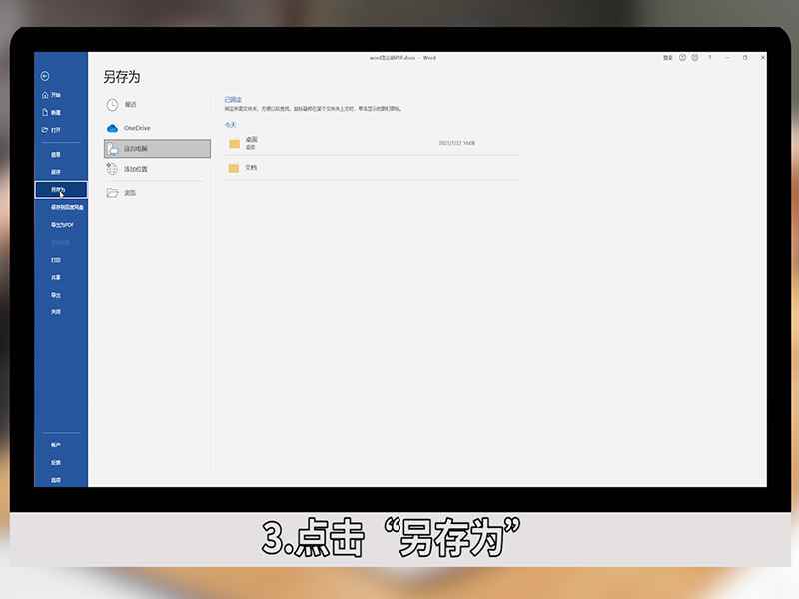Click the back arrow to exit Backstage
The image size is (799, 599).
click(44, 76)
